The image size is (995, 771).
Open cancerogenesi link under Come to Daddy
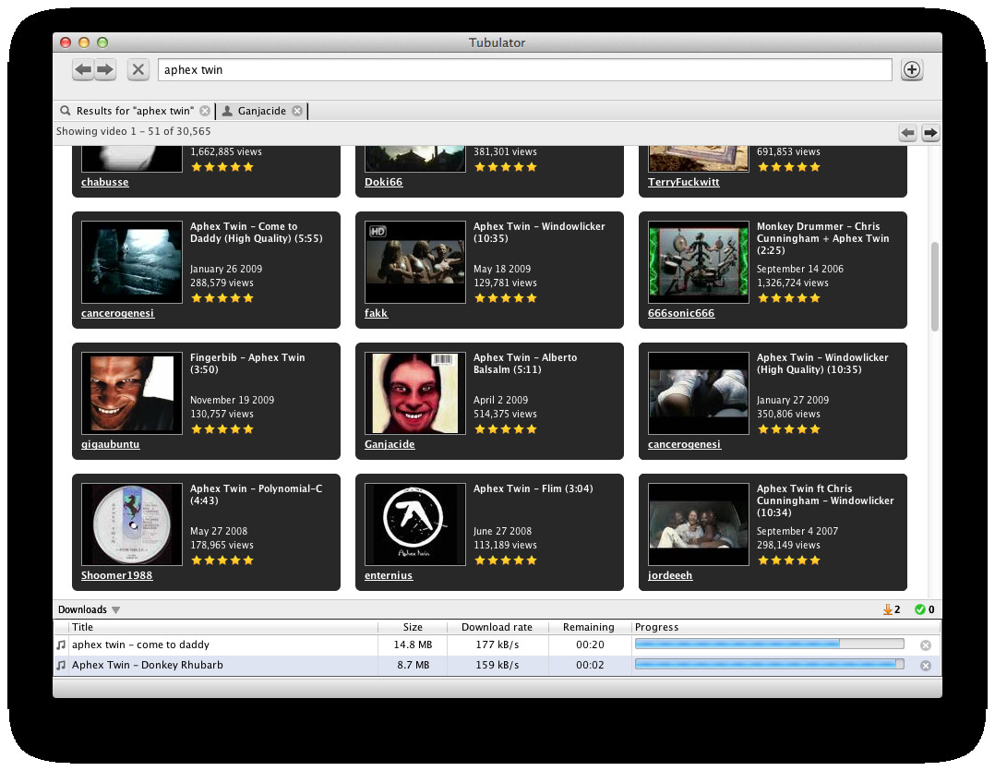tap(117, 313)
